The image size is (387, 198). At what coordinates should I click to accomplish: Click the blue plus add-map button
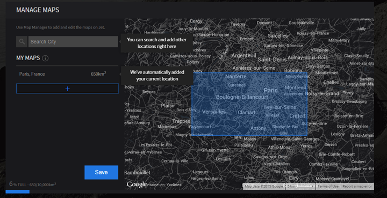(67, 89)
